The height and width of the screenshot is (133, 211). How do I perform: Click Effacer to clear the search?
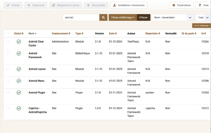[x=143, y=18]
